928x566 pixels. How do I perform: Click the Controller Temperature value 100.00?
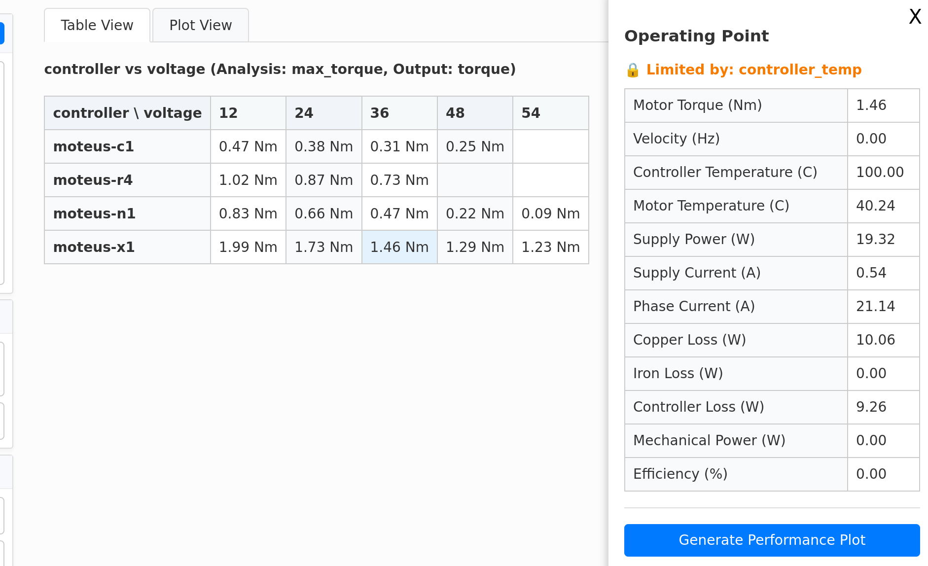click(x=880, y=172)
